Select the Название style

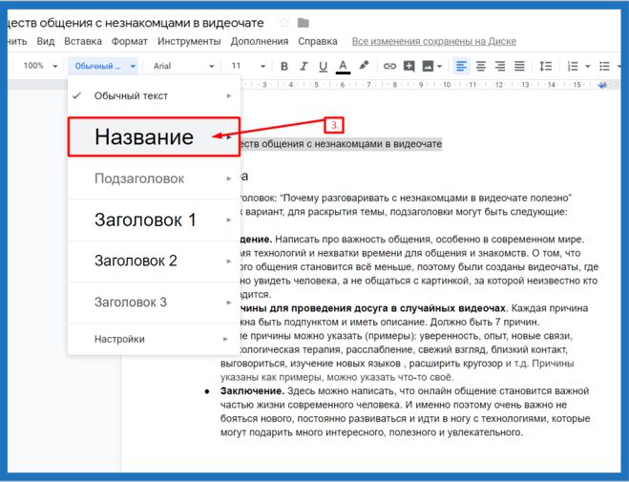pyautogui.click(x=154, y=136)
